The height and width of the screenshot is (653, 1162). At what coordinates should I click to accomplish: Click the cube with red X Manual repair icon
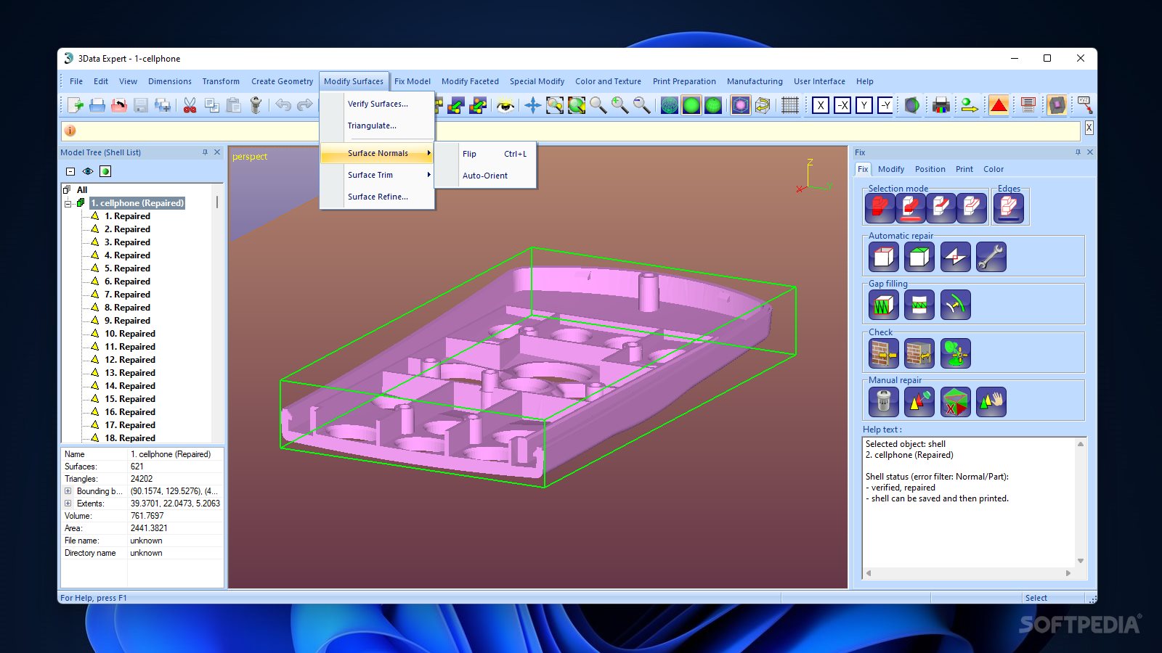(956, 401)
